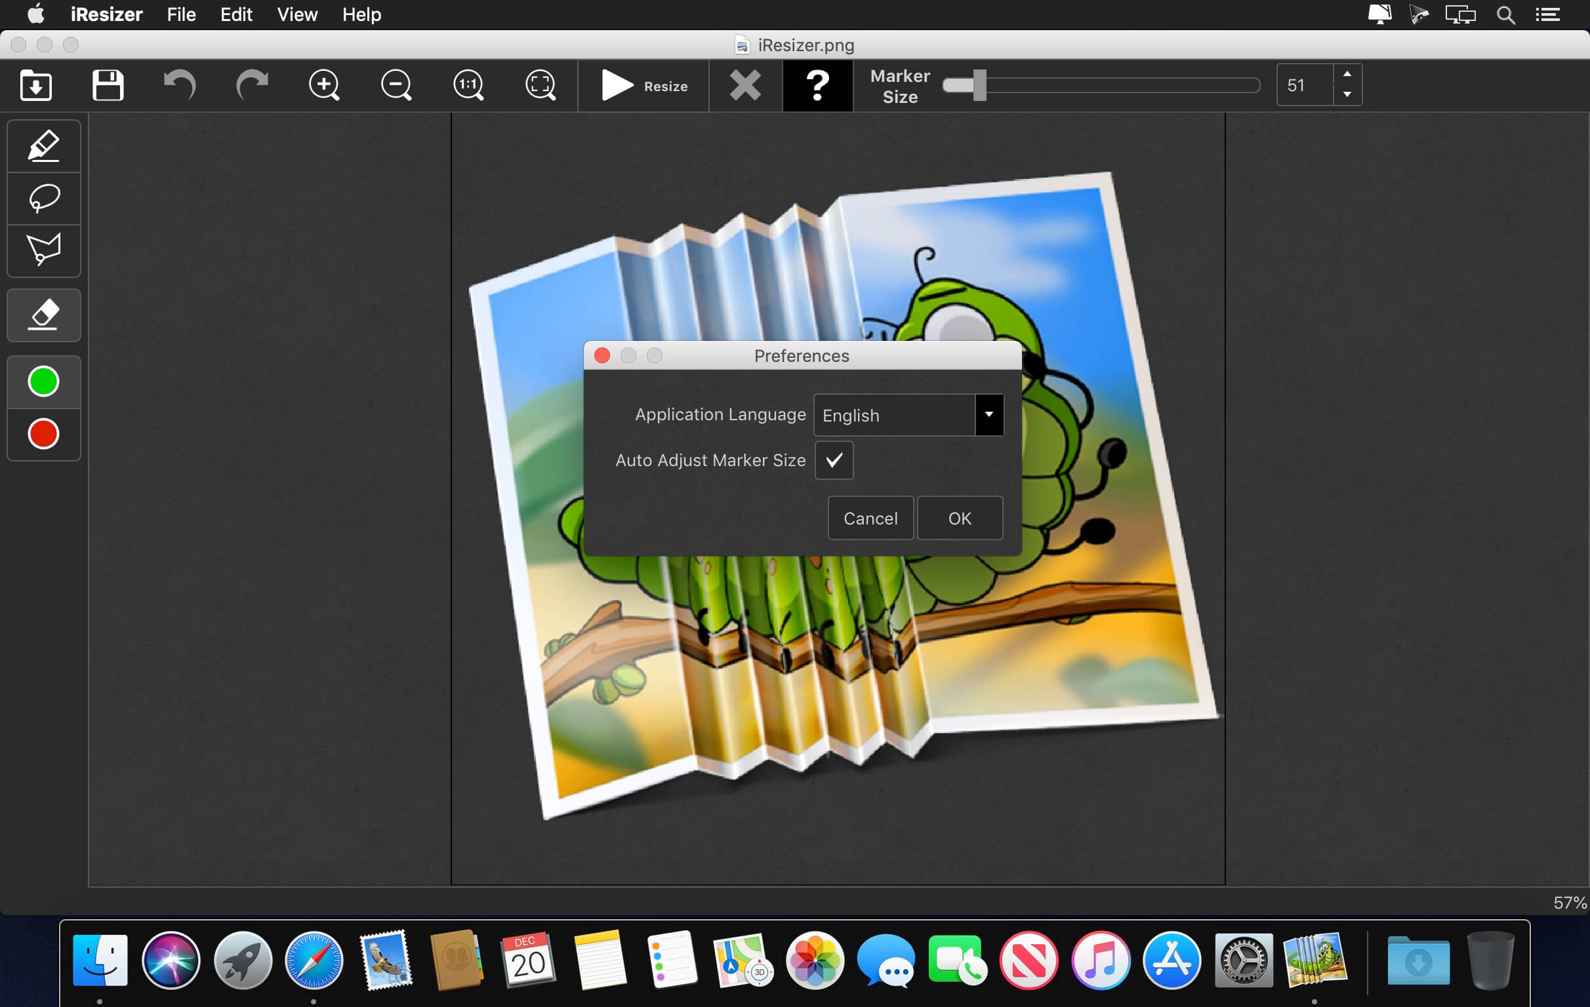Close the Preferences dialog with the red button
This screenshot has width=1590, height=1007.
pyautogui.click(x=602, y=356)
